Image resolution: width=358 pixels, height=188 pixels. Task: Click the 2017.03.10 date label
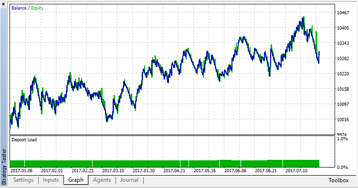[x=113, y=171]
